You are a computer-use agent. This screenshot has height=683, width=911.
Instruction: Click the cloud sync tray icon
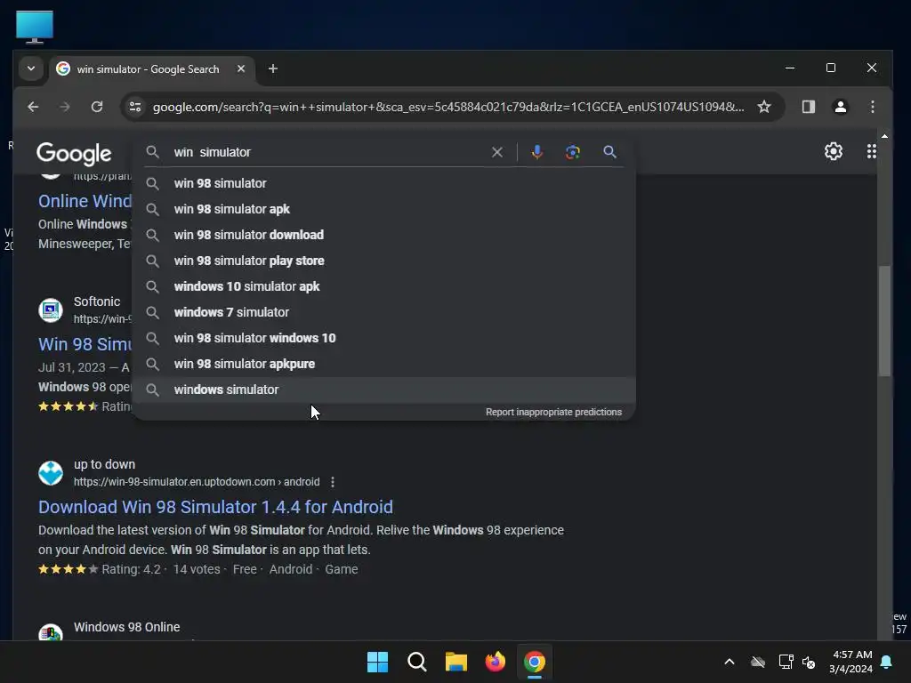coord(758,662)
